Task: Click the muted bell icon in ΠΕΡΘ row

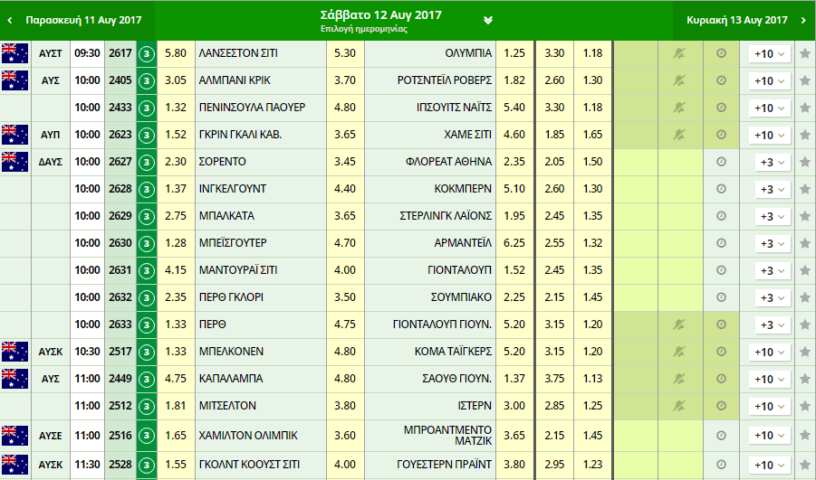Action: (x=680, y=325)
